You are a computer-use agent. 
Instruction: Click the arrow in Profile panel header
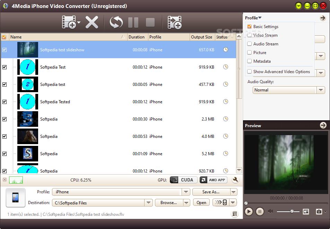(323, 18)
